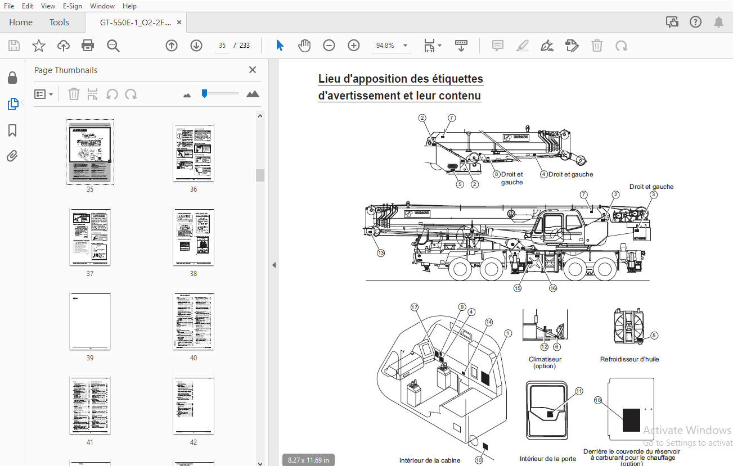Click the lock security panel icon
The image size is (733, 466).
(12, 78)
